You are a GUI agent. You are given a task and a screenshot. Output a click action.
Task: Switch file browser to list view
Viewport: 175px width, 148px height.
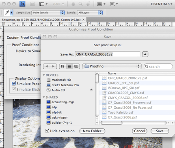(69, 66)
